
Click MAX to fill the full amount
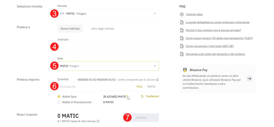pyautogui.click(x=139, y=87)
